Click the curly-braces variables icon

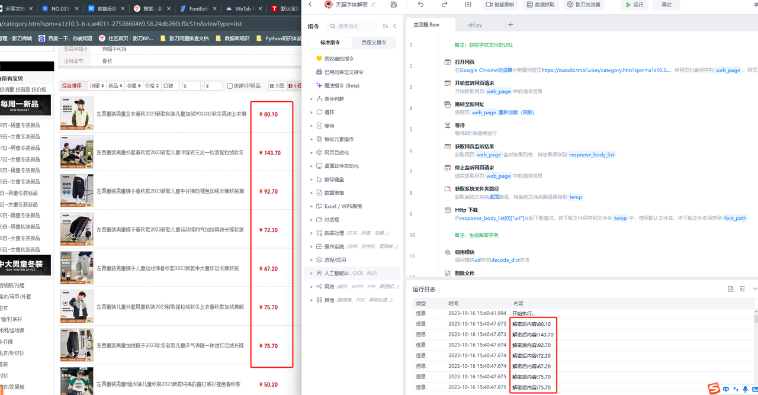[468, 4]
